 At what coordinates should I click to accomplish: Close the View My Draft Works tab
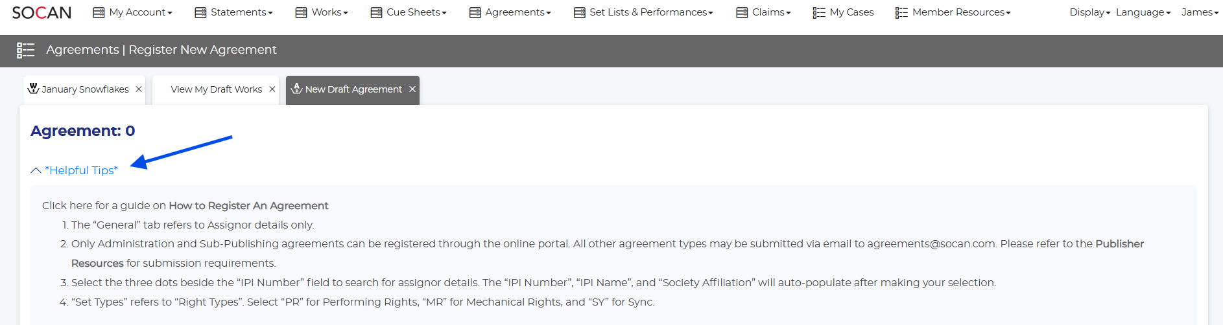[272, 89]
